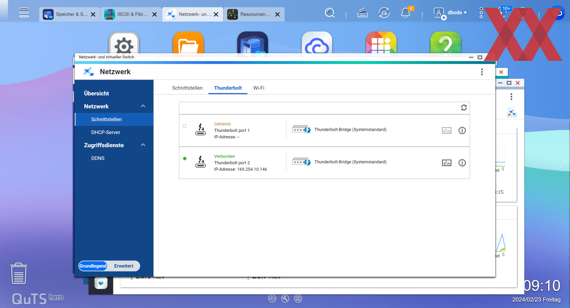Select Schnittstellen in the sidebar
The height and width of the screenshot is (308, 570).
(x=114, y=119)
